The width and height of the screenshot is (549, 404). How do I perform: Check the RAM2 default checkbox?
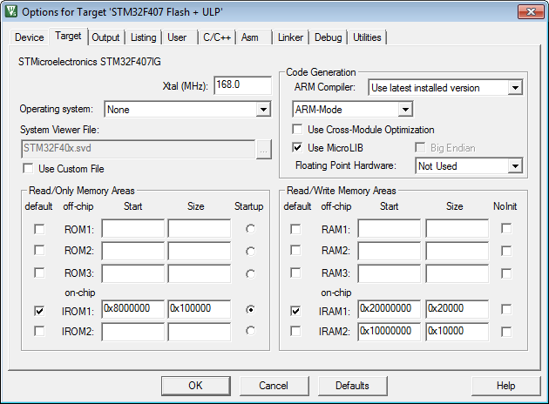pyautogui.click(x=295, y=251)
